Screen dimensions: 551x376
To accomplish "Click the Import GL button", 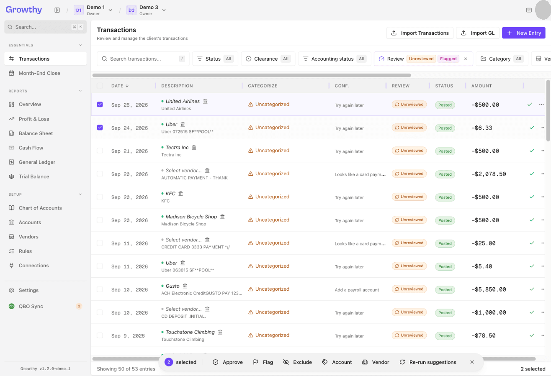I will click(478, 33).
